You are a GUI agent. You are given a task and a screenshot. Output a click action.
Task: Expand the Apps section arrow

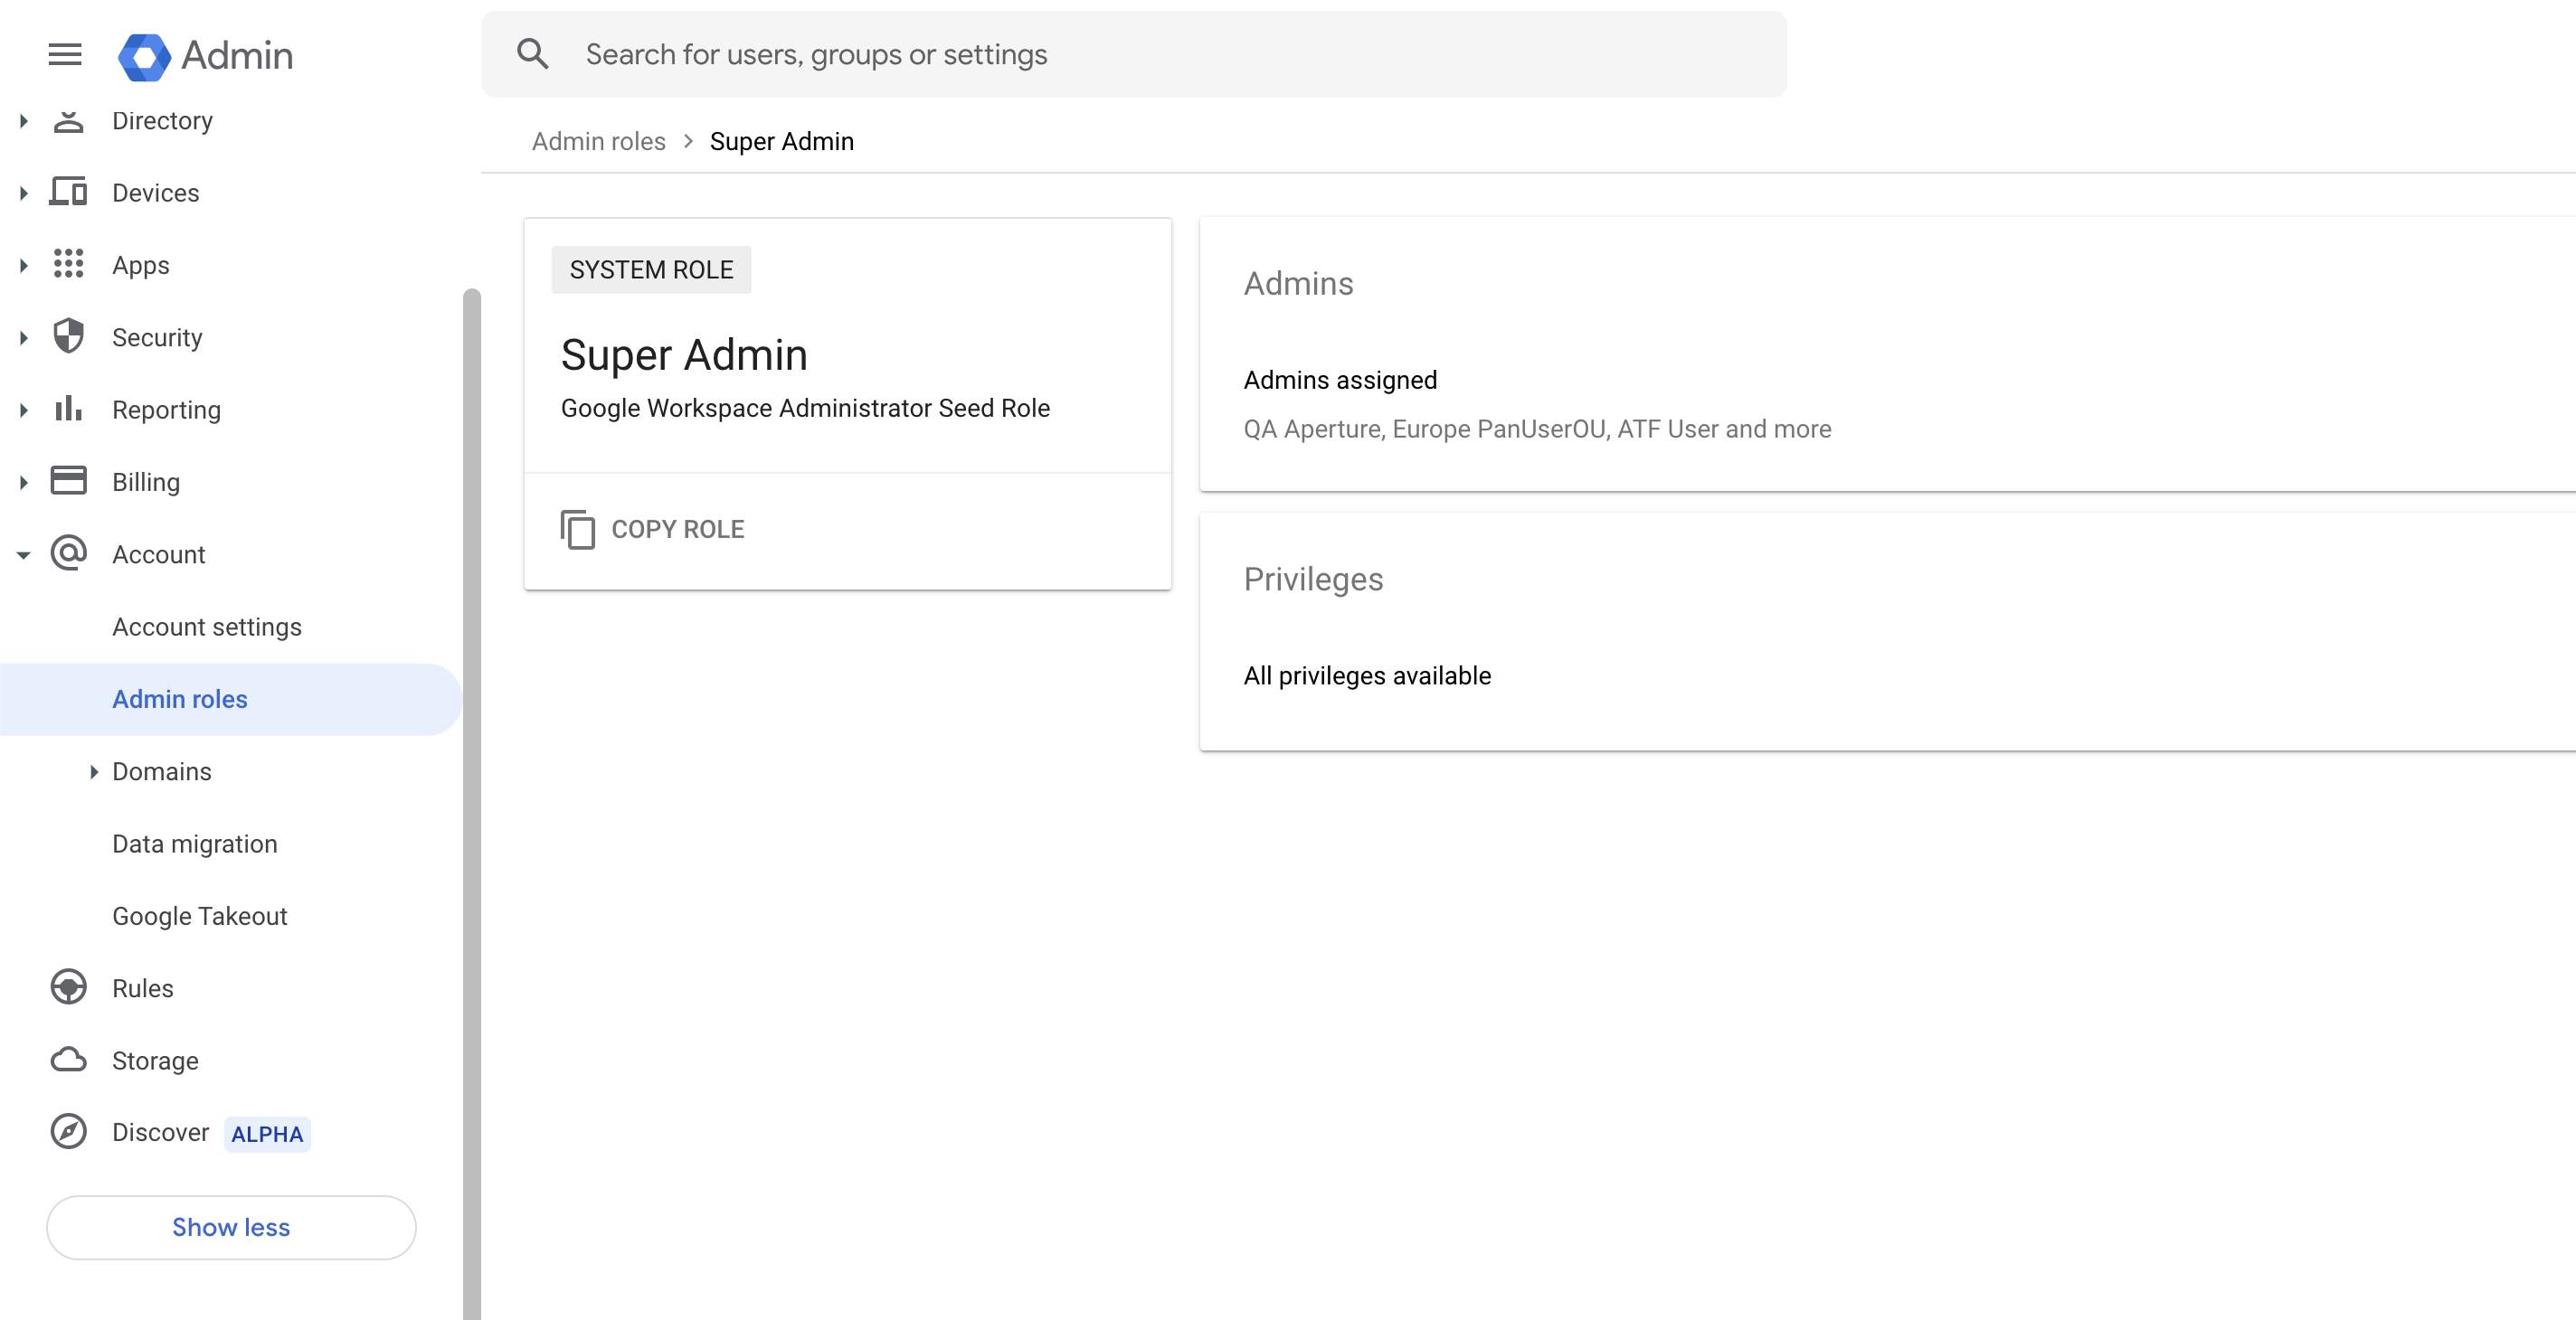(23, 265)
